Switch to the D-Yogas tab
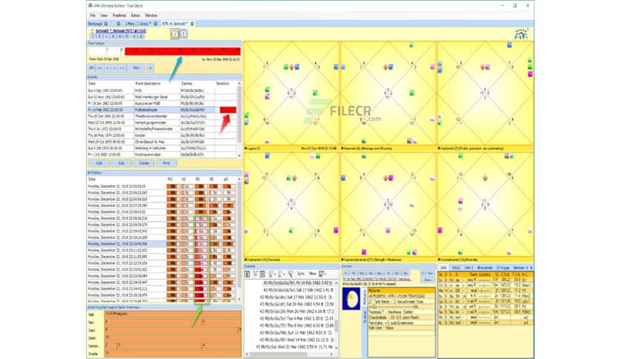Viewport: 620px width, 359px height. [x=503, y=268]
